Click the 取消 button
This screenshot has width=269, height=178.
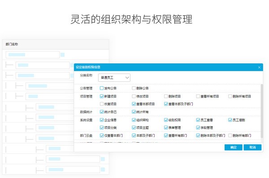(x=252, y=147)
